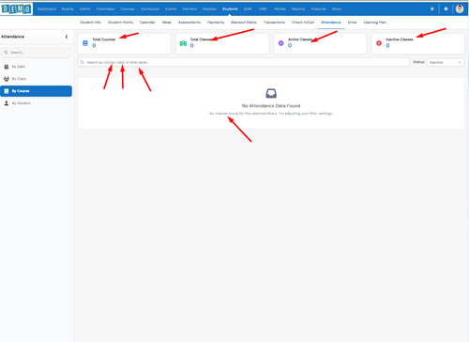Image resolution: width=469 pixels, height=342 pixels.
Task: Click the Attendance sidebar title
Action: [12, 37]
